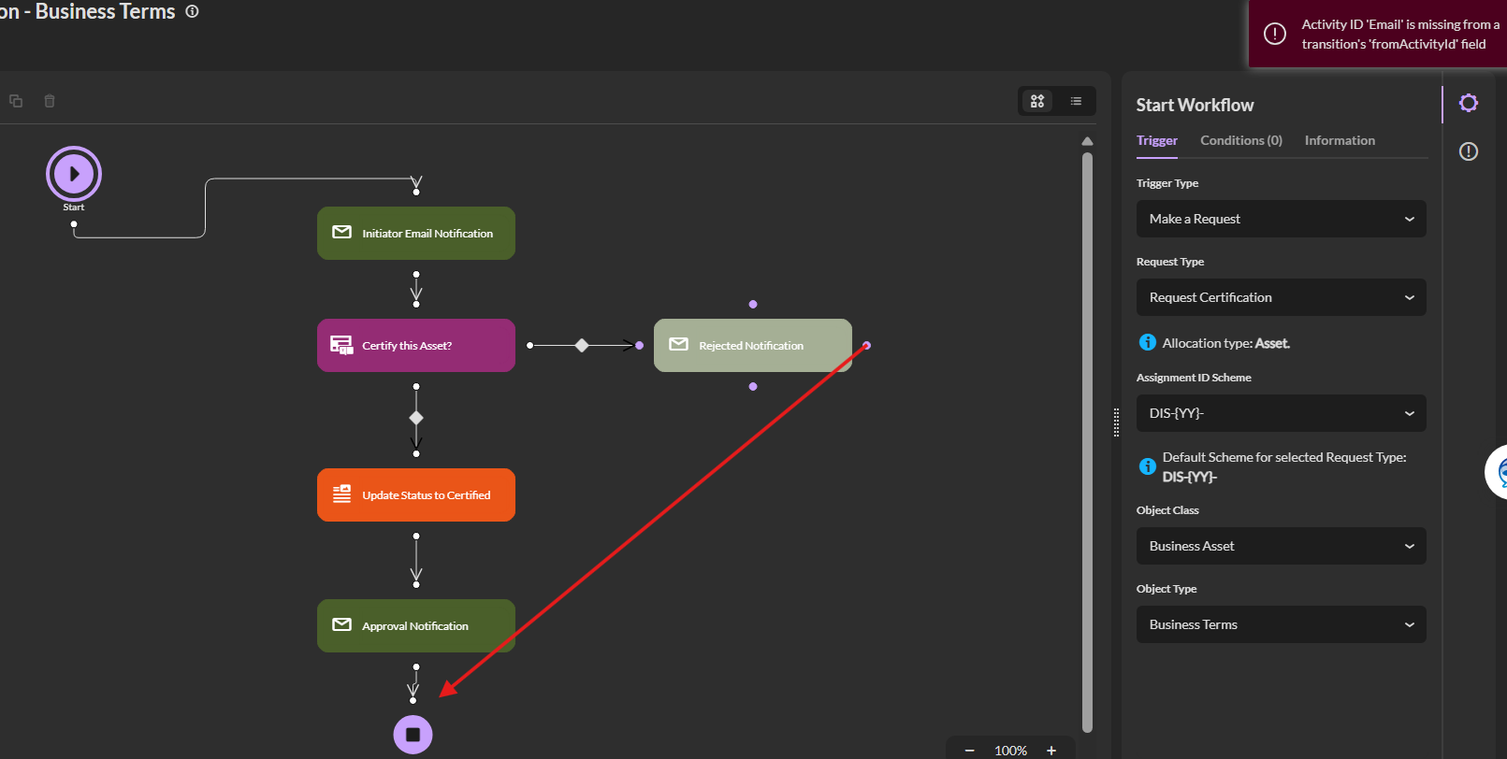Open the validation errors alert icon
Screen dimensions: 1507x759
tap(1469, 151)
